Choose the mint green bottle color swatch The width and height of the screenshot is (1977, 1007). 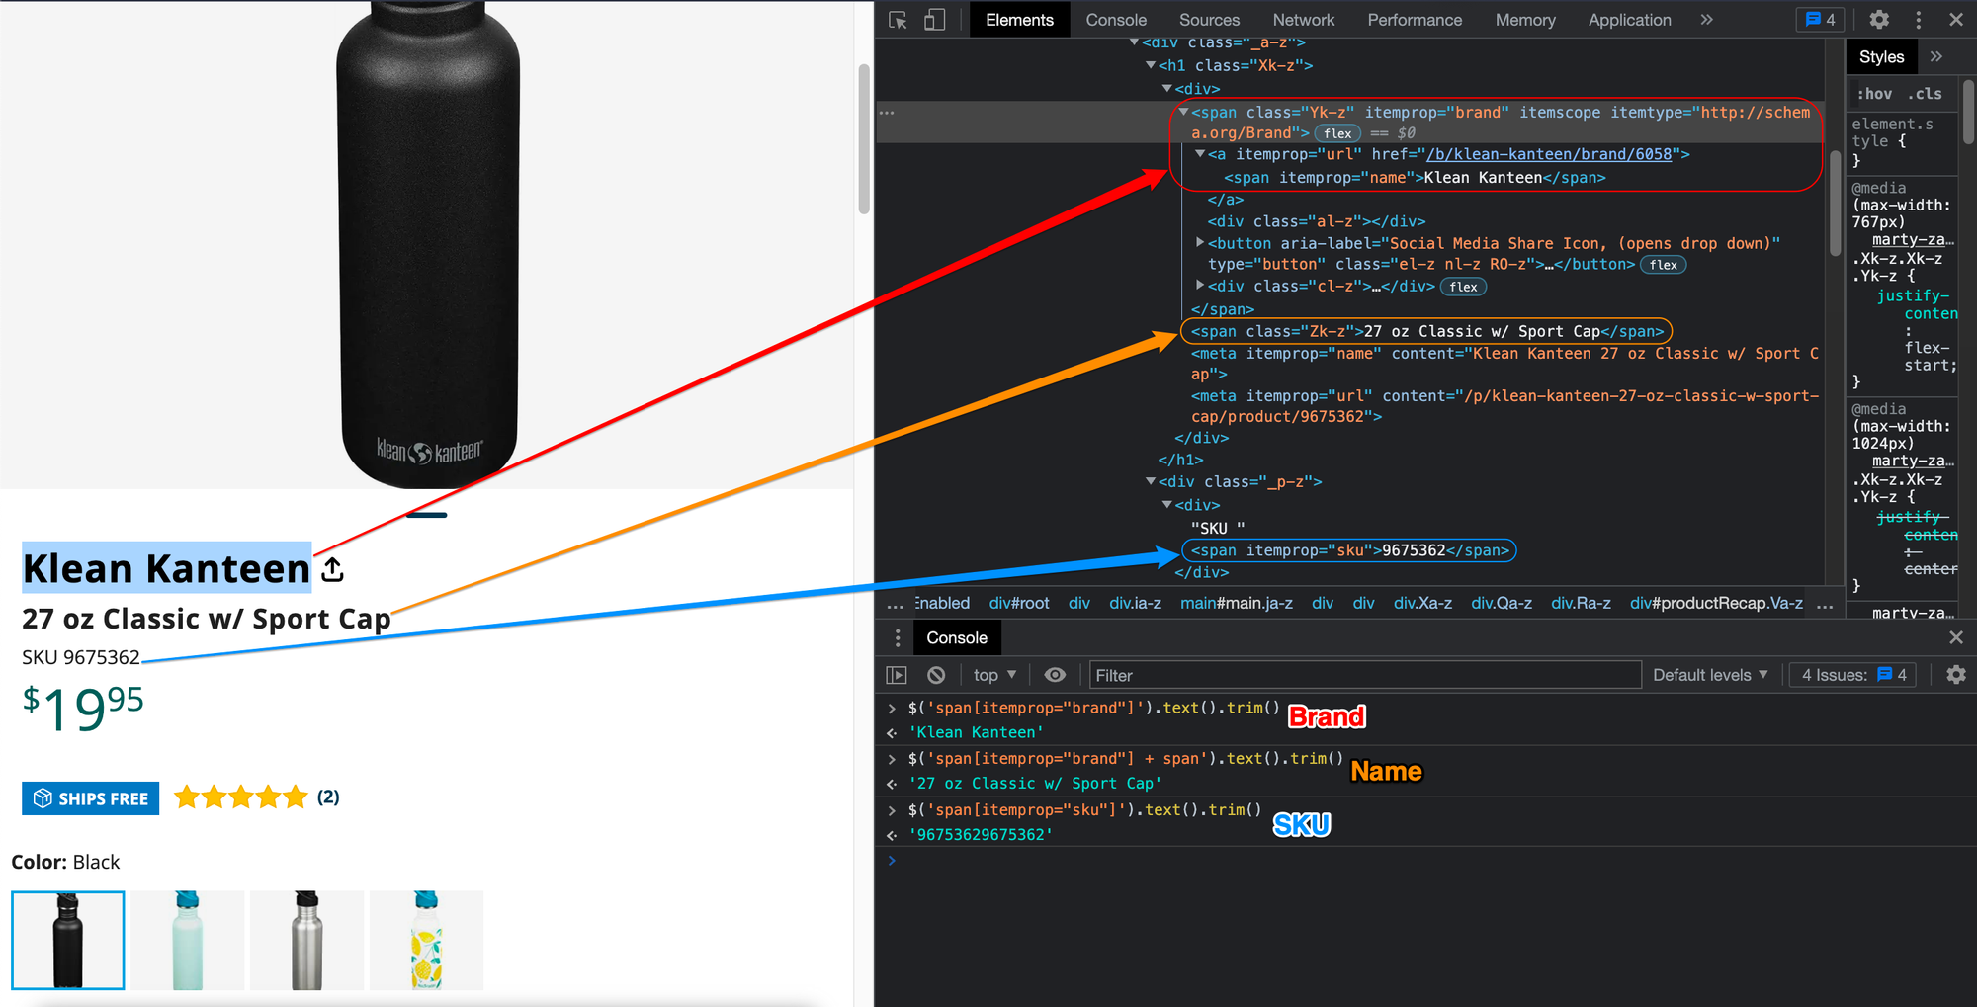point(188,941)
